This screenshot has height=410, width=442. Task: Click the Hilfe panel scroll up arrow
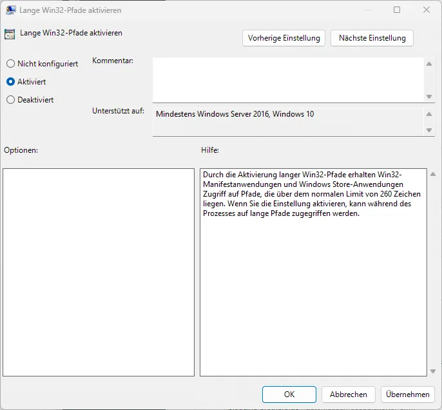pyautogui.click(x=431, y=174)
